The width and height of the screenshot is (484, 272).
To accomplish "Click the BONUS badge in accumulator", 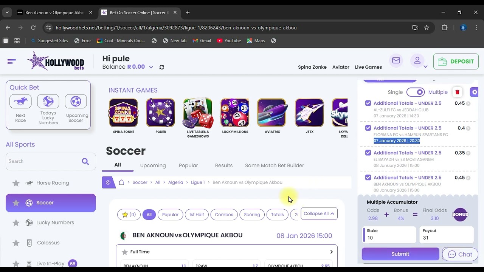I will point(460,215).
